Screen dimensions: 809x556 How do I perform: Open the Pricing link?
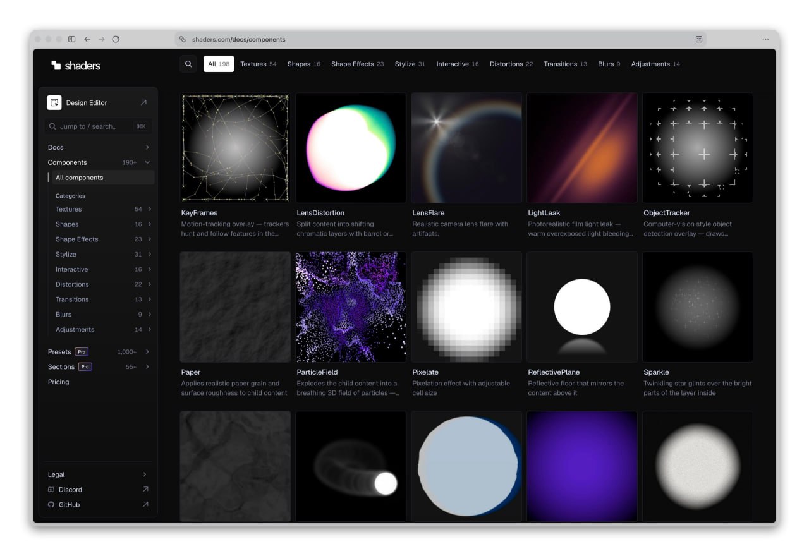tap(59, 382)
